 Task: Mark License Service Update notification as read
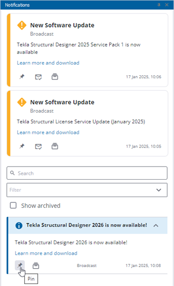(x=38, y=147)
